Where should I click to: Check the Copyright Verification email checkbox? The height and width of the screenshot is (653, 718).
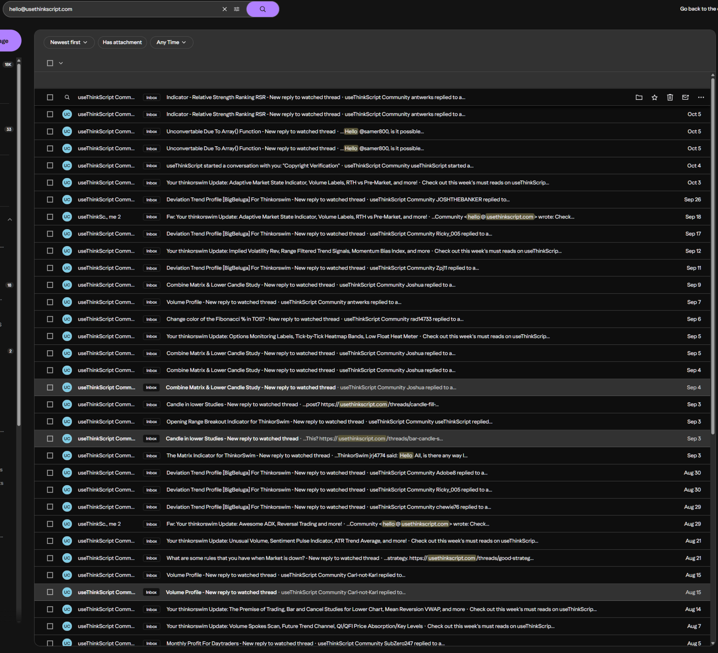(50, 166)
